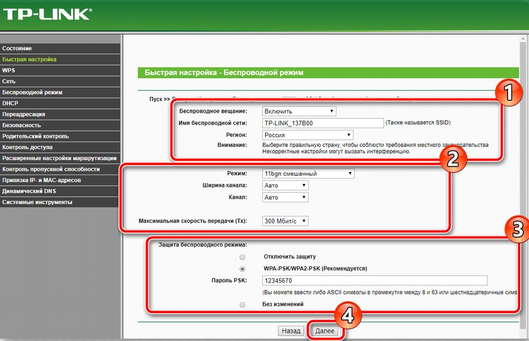
Task: Click the Защита беспроводного режима label
Action: (203, 245)
